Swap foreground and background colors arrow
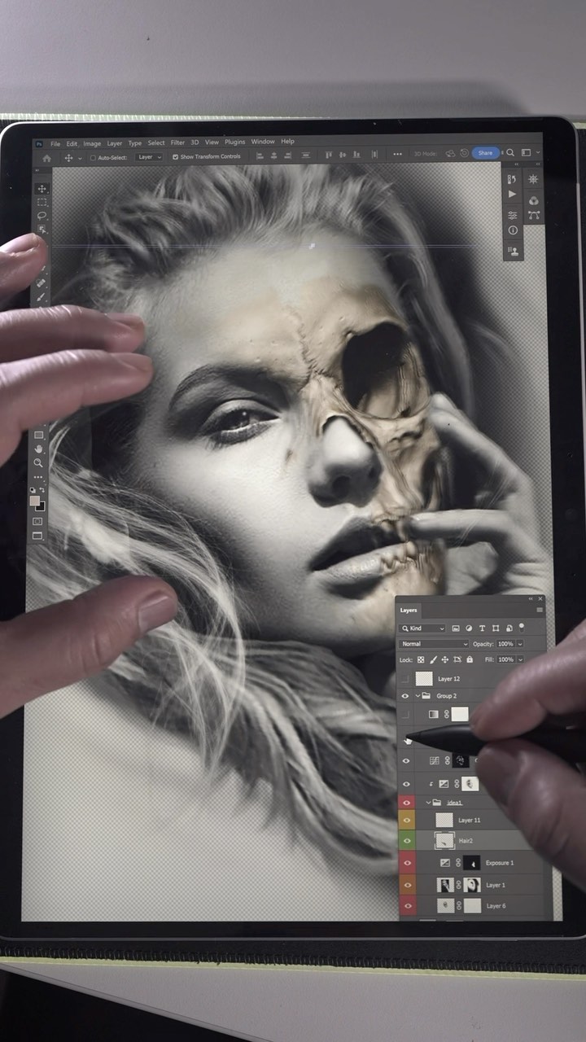Screen dimensions: 586x1042 (42, 490)
